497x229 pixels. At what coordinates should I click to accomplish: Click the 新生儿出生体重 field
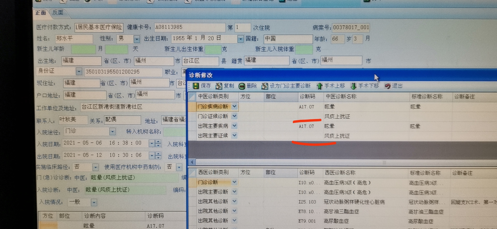click(213, 49)
